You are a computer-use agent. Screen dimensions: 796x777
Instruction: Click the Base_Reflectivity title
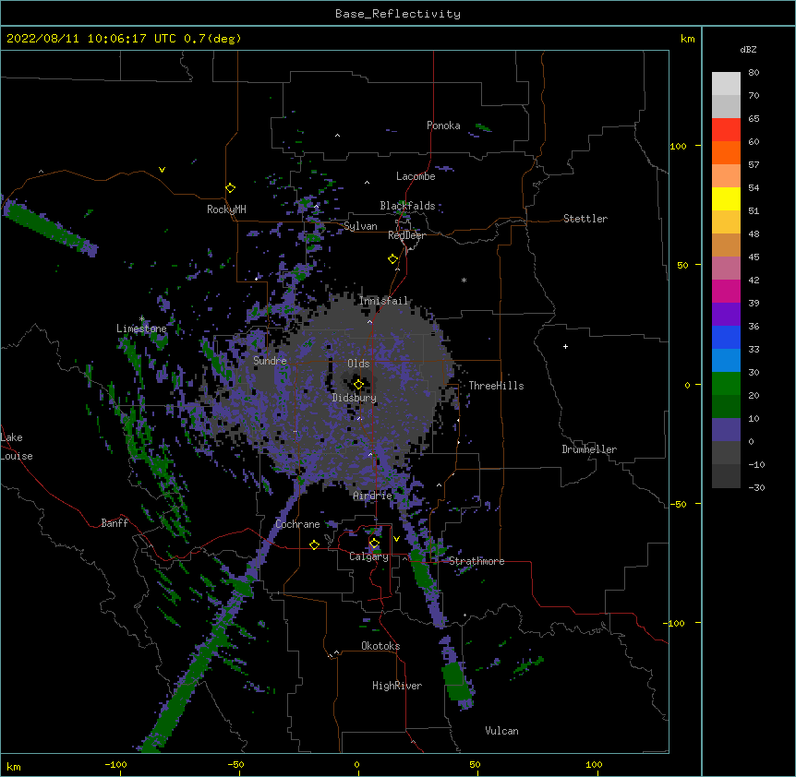pos(398,14)
